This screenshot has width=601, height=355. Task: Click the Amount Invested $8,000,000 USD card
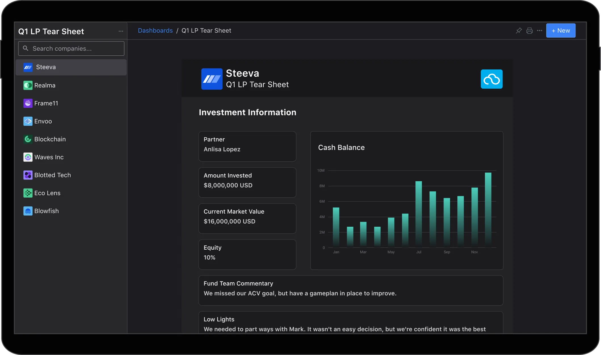pyautogui.click(x=247, y=182)
